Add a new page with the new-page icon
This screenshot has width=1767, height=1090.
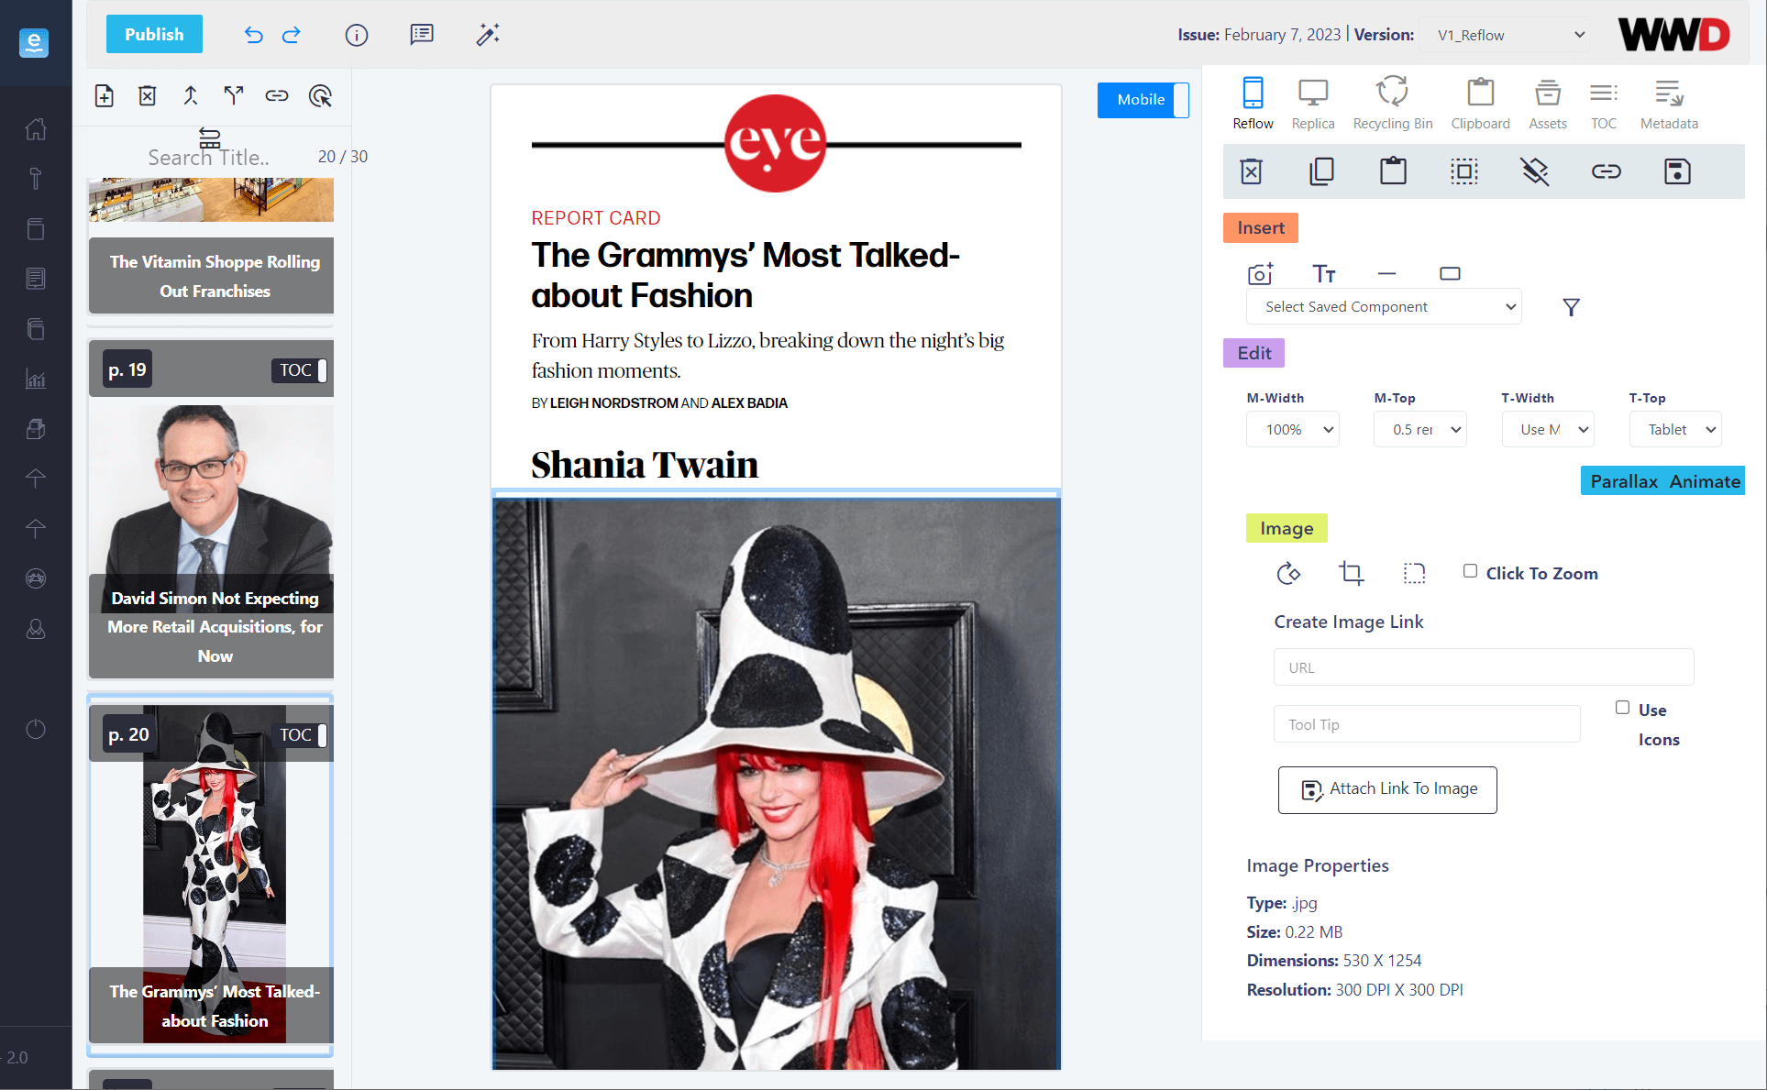[104, 95]
